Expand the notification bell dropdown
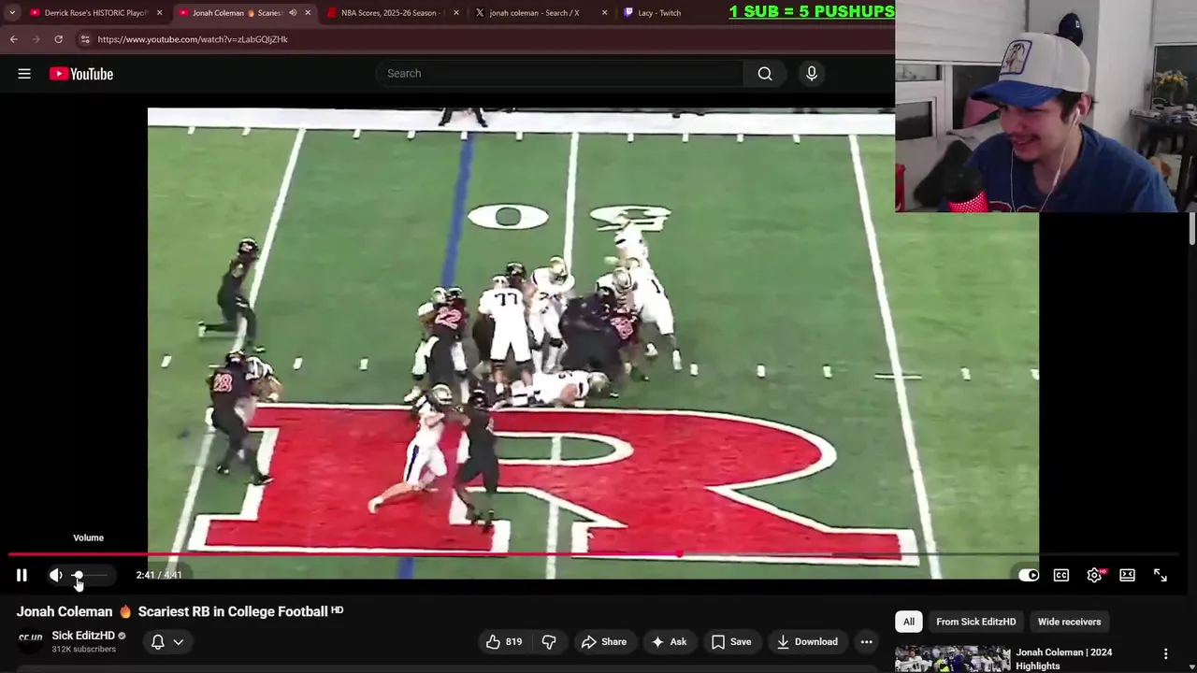This screenshot has height=673, width=1197. point(167,641)
